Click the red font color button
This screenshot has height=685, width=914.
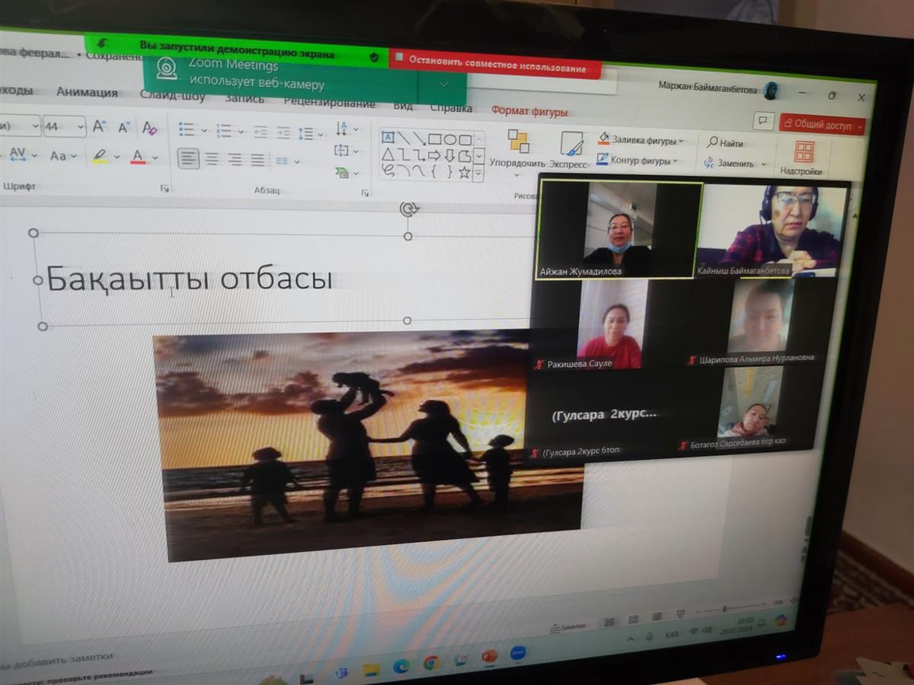[x=138, y=157]
